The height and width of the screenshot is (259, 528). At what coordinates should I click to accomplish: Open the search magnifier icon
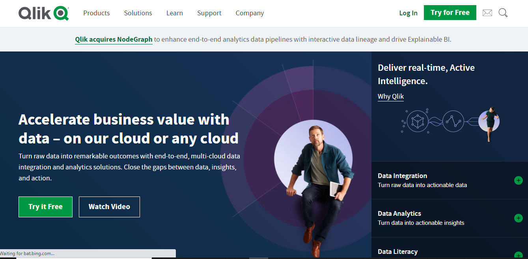point(503,13)
